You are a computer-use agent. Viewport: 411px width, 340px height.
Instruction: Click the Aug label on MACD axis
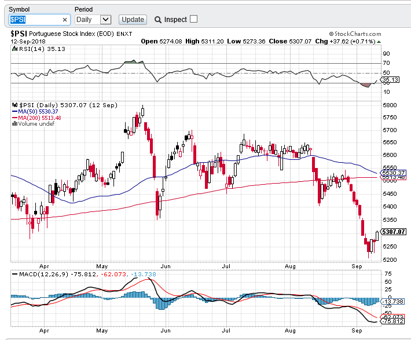290,331
